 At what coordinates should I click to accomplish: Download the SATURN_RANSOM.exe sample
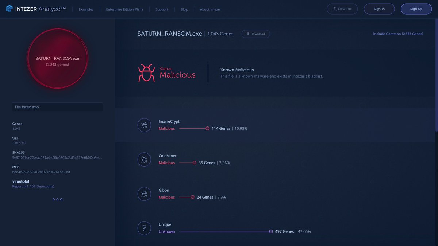pyautogui.click(x=255, y=34)
